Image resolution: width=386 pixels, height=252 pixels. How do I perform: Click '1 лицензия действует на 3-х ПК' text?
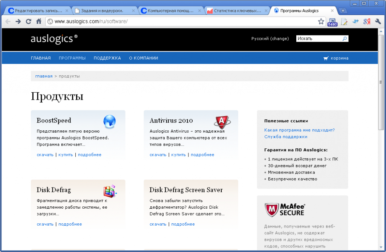[x=303, y=159]
